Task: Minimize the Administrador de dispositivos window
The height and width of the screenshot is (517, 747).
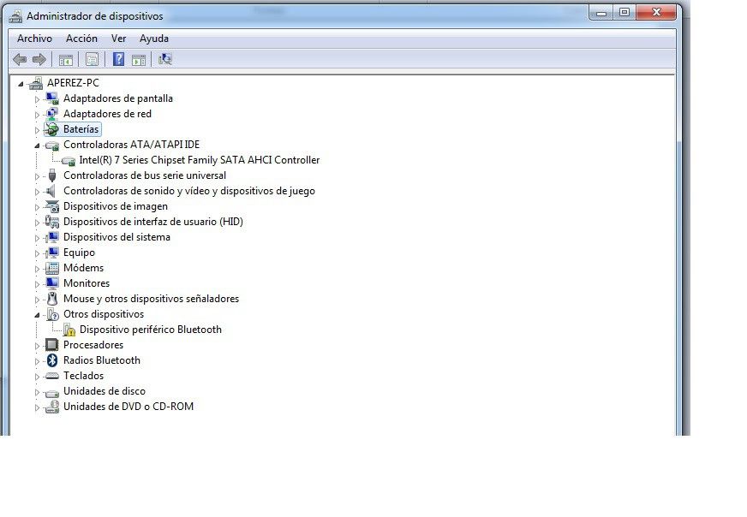Action: pyautogui.click(x=601, y=13)
